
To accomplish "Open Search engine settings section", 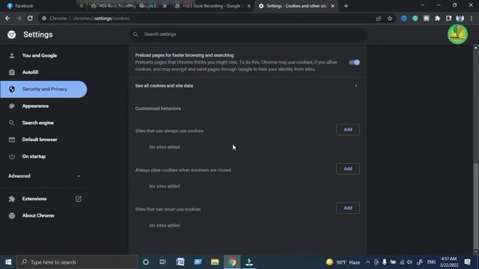I will pyautogui.click(x=38, y=123).
